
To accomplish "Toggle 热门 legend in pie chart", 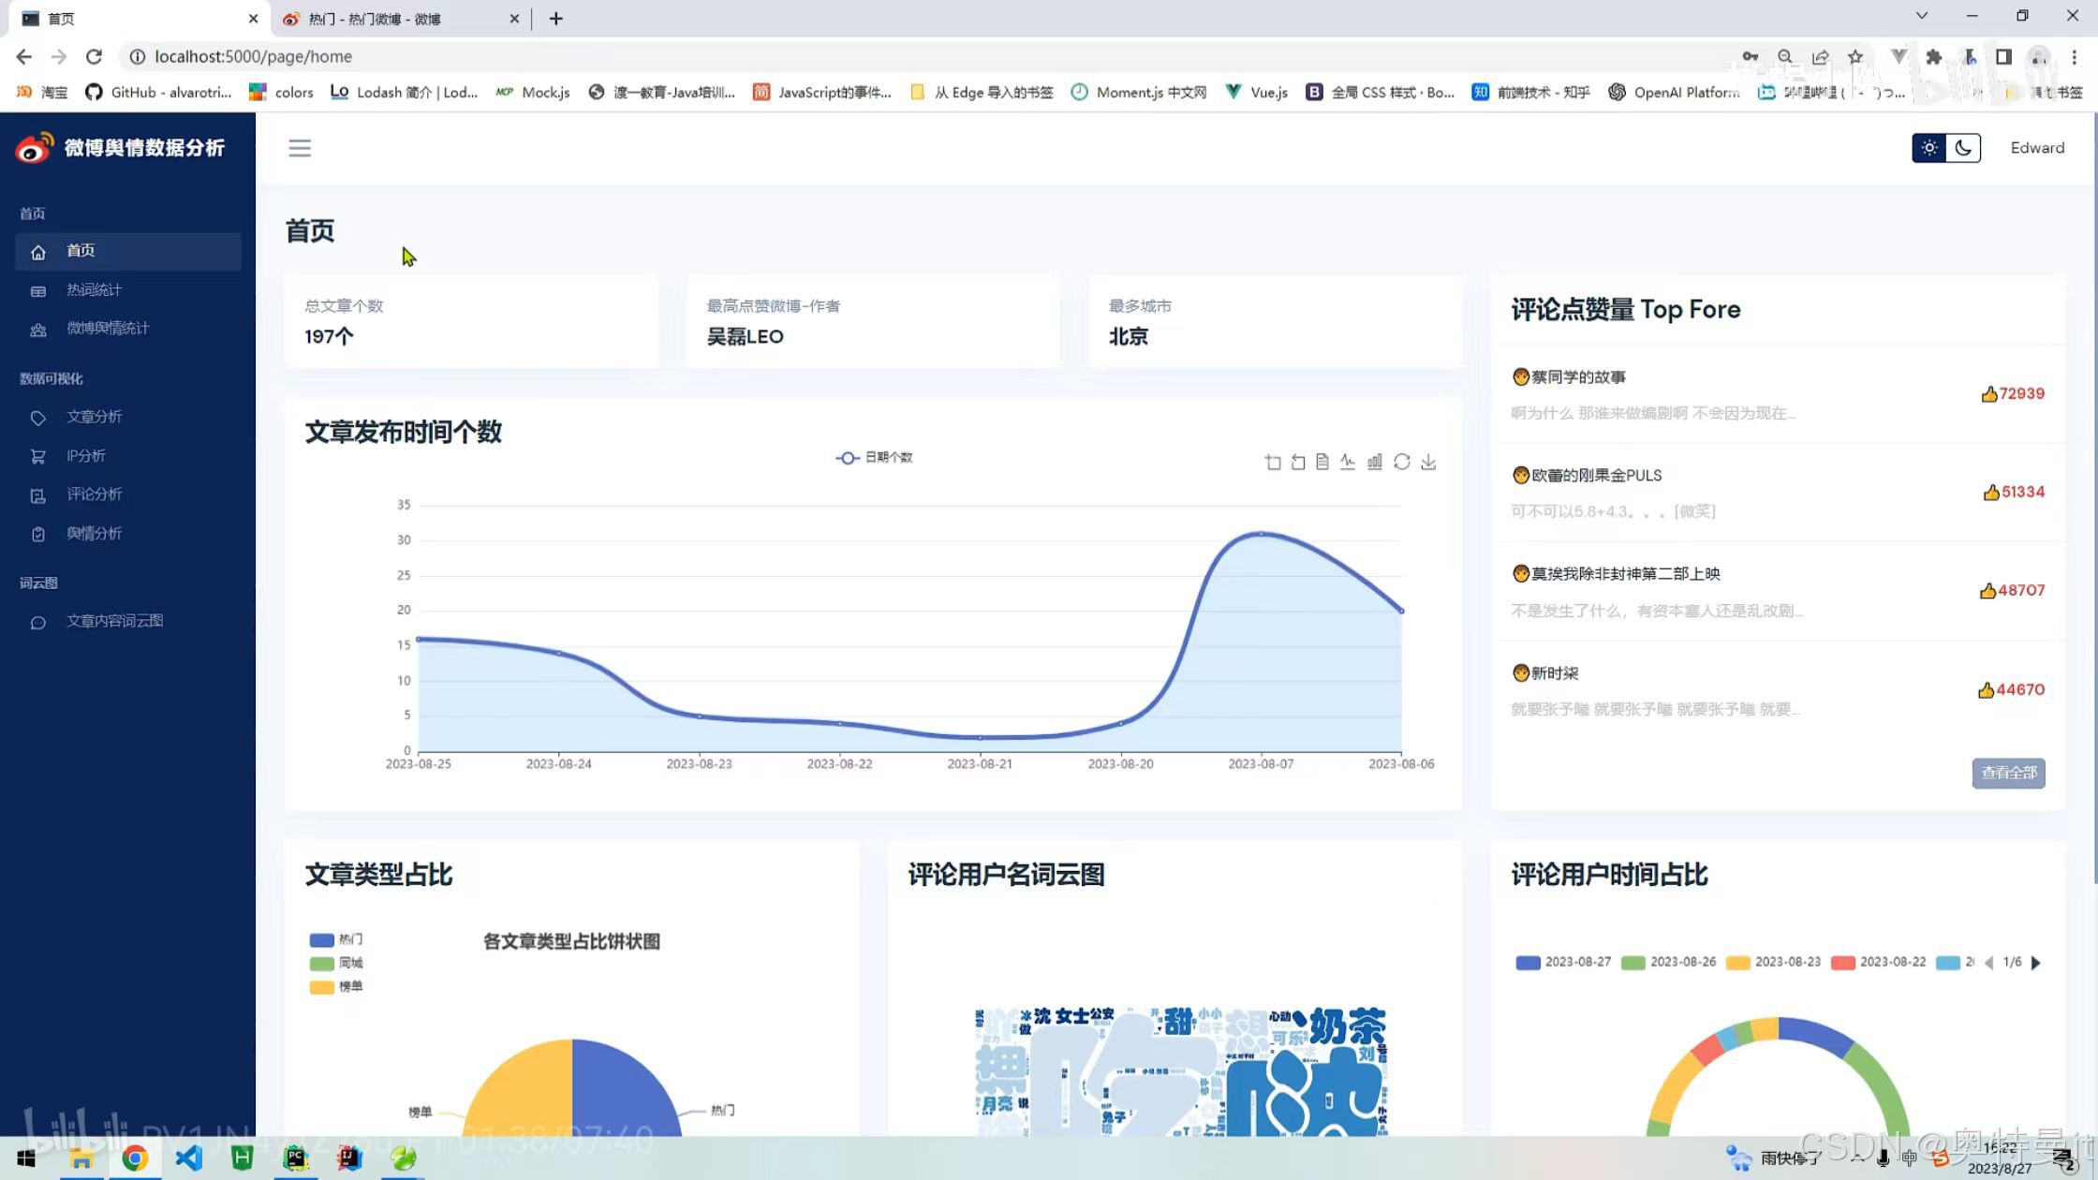I will [x=336, y=939].
